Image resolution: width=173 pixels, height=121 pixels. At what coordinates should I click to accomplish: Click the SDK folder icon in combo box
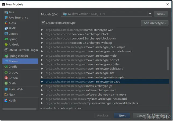point(65,14)
